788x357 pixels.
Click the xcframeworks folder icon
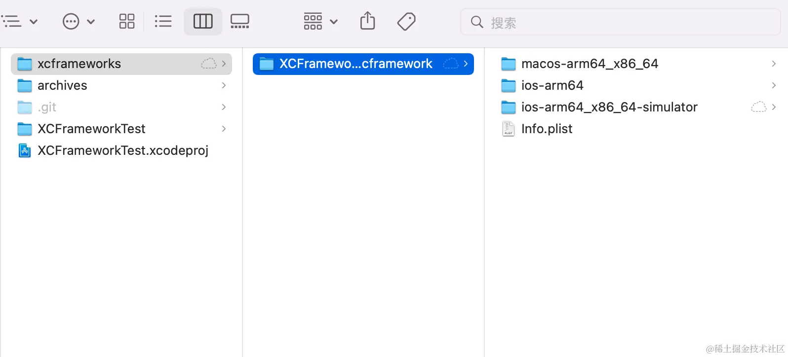click(25, 64)
